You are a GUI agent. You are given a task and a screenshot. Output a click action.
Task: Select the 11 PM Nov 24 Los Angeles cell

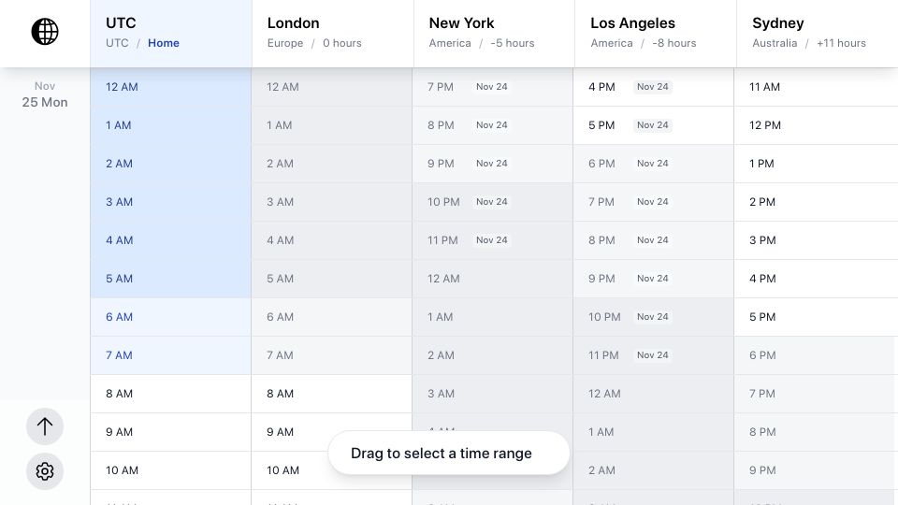(654, 355)
